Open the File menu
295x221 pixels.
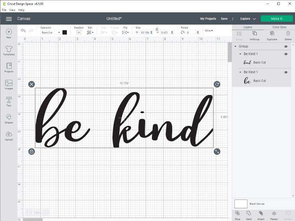(x=4, y=10)
